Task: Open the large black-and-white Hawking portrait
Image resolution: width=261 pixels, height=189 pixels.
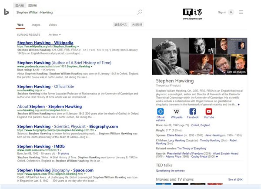Action: coord(170,56)
